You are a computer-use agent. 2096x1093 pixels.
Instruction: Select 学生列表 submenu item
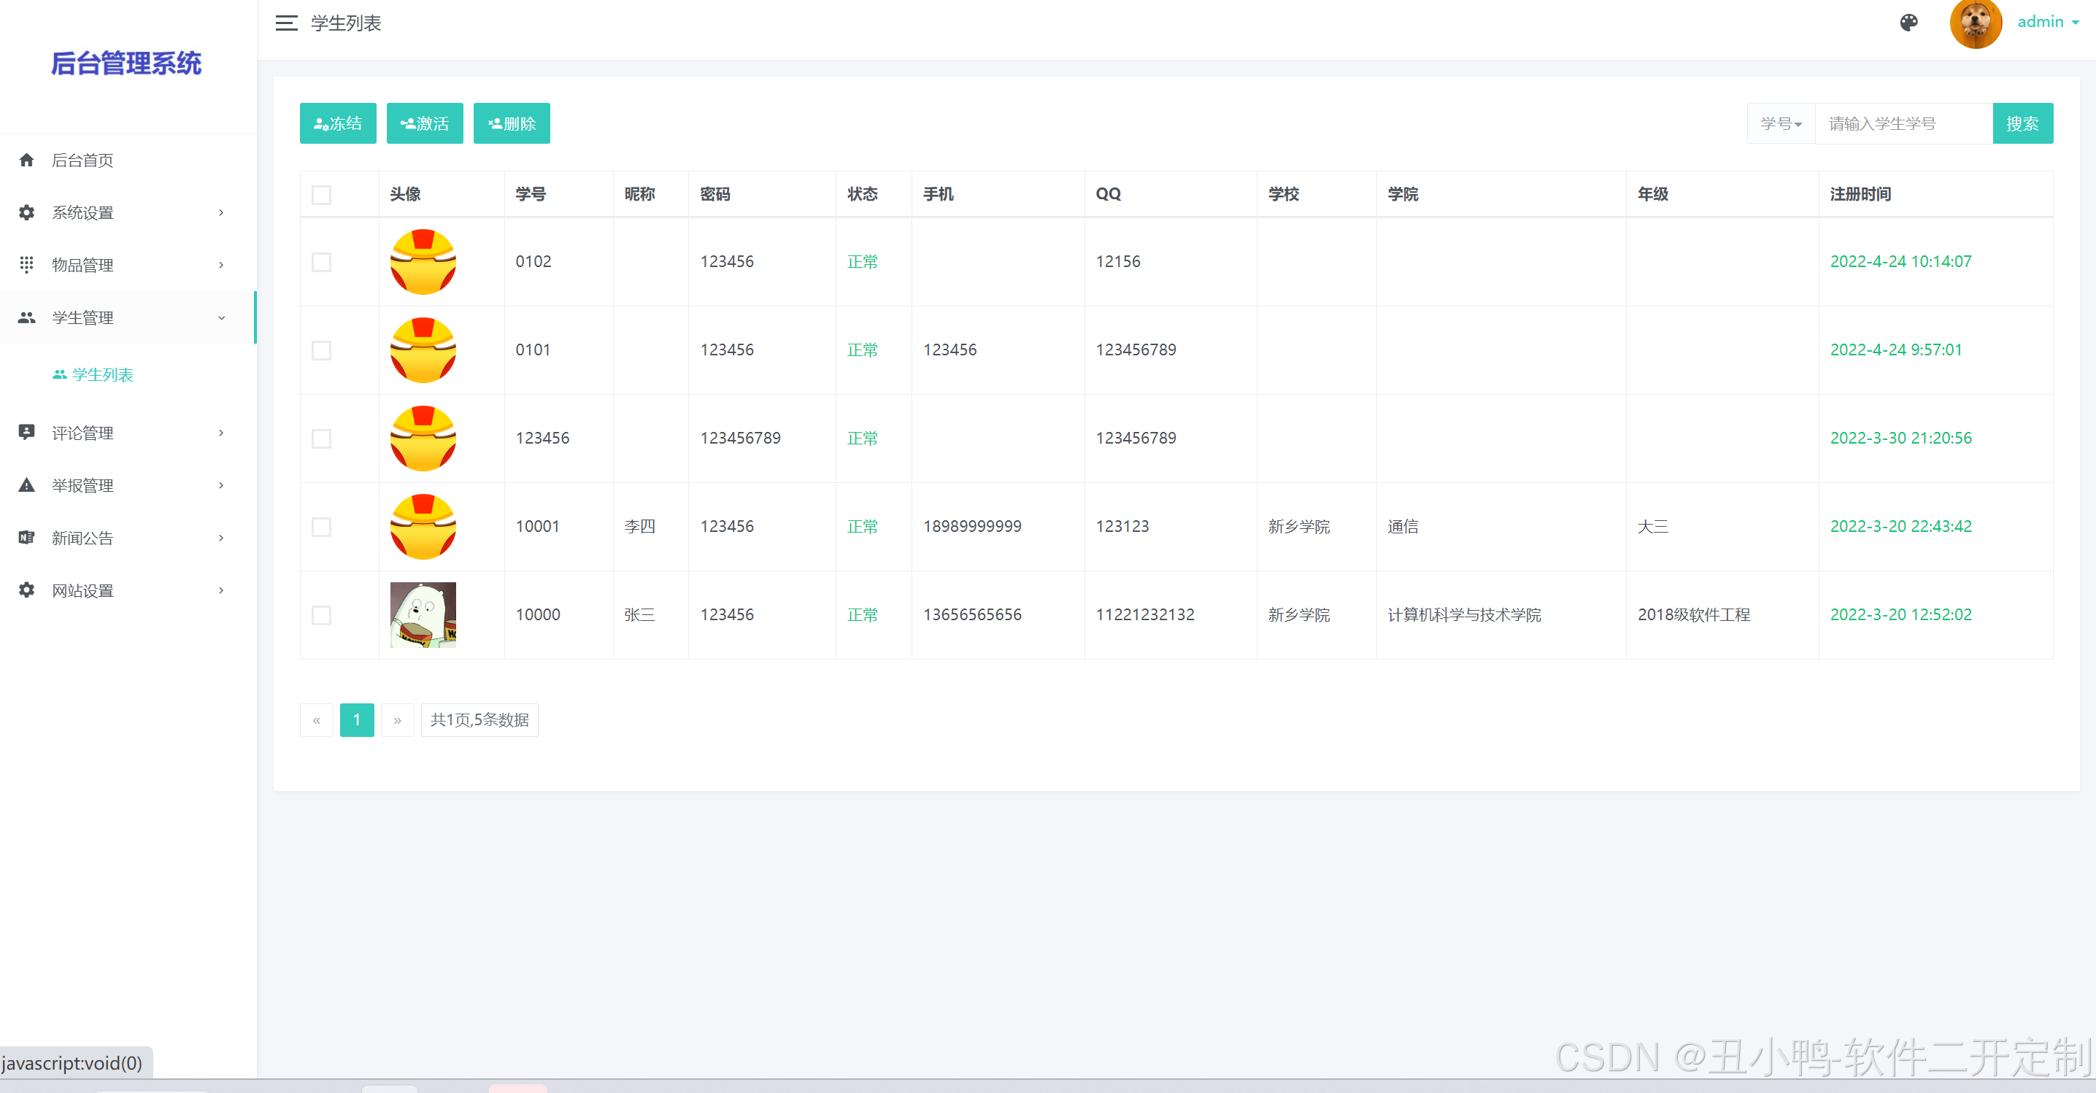click(x=101, y=375)
